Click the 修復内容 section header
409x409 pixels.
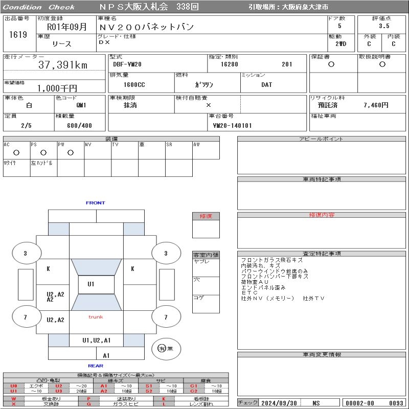322,215
